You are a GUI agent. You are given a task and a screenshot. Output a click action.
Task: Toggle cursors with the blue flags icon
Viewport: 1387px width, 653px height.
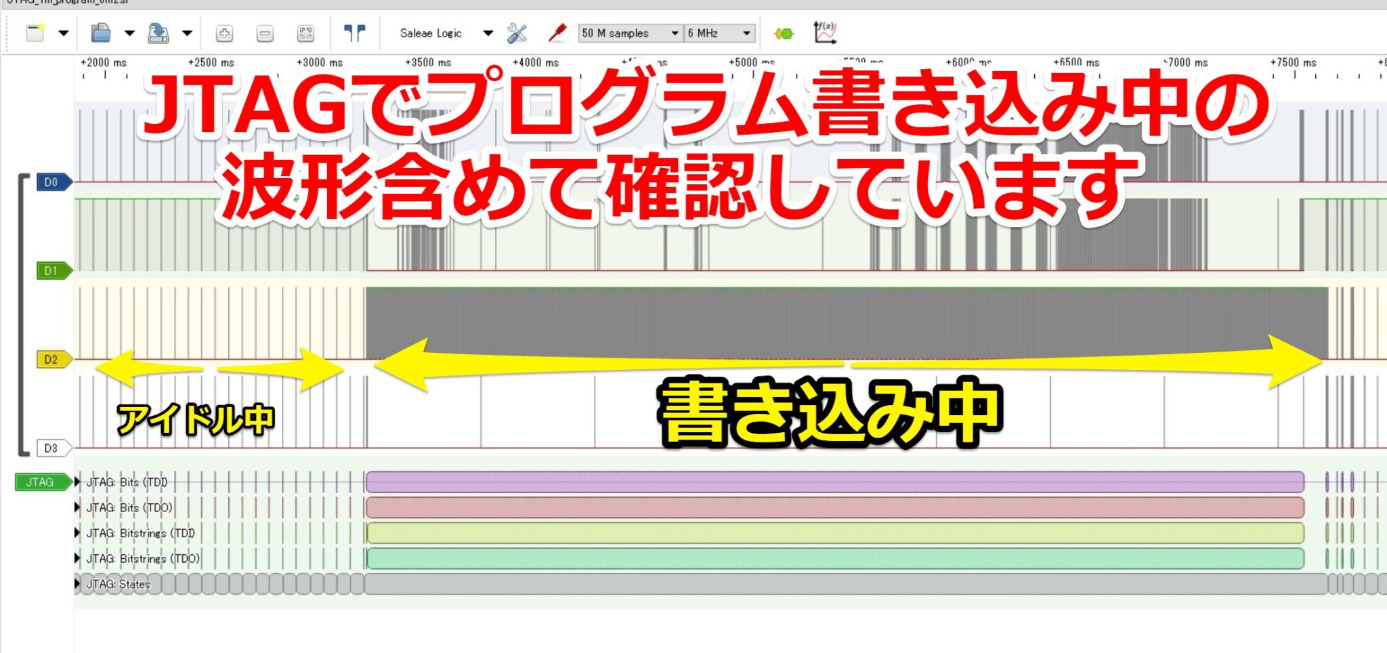click(356, 32)
